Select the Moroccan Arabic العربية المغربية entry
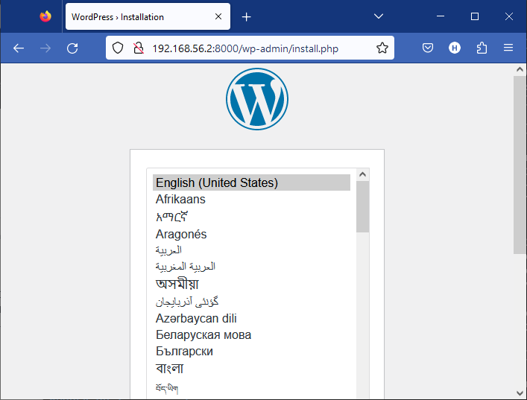This screenshot has height=400, width=527. point(251,267)
